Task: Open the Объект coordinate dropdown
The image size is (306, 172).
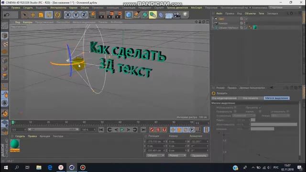Action: tap(155, 155)
